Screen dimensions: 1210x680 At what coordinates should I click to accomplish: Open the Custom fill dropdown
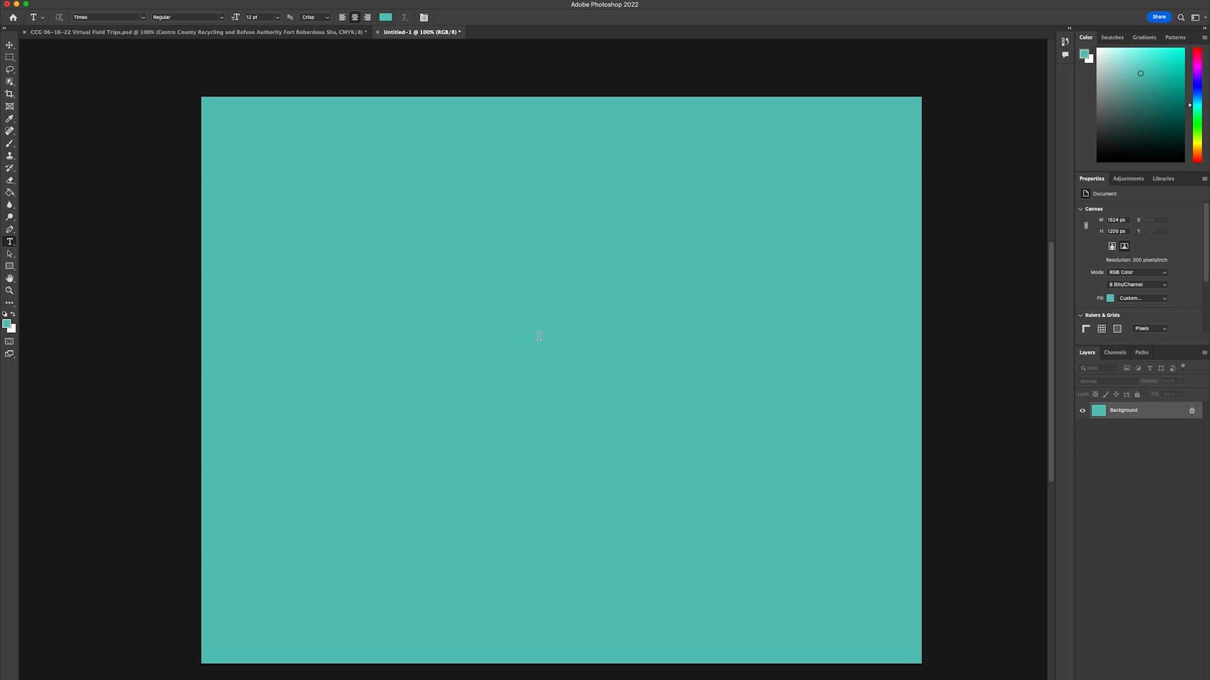1143,298
